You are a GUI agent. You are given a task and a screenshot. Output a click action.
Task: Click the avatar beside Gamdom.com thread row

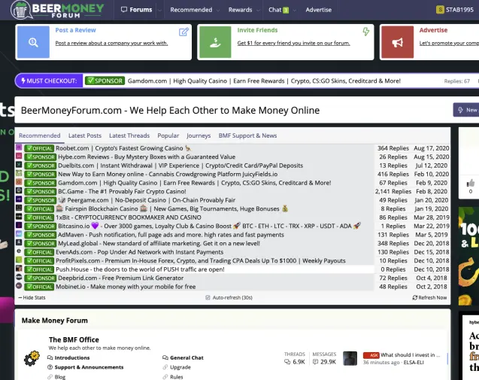pyautogui.click(x=19, y=183)
